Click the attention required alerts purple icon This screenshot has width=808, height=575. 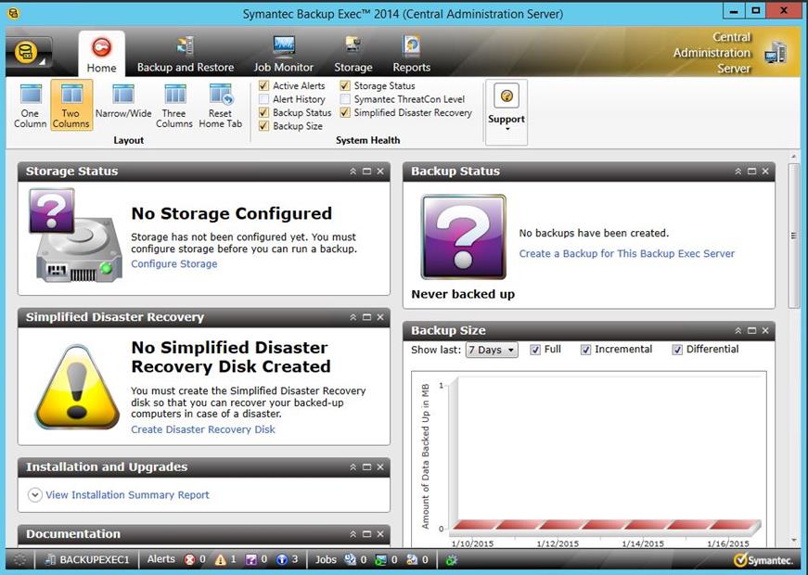pyautogui.click(x=251, y=559)
